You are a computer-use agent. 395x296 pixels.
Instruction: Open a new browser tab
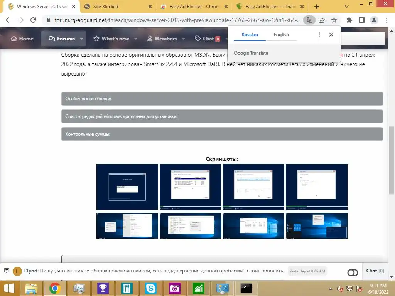coord(317,7)
